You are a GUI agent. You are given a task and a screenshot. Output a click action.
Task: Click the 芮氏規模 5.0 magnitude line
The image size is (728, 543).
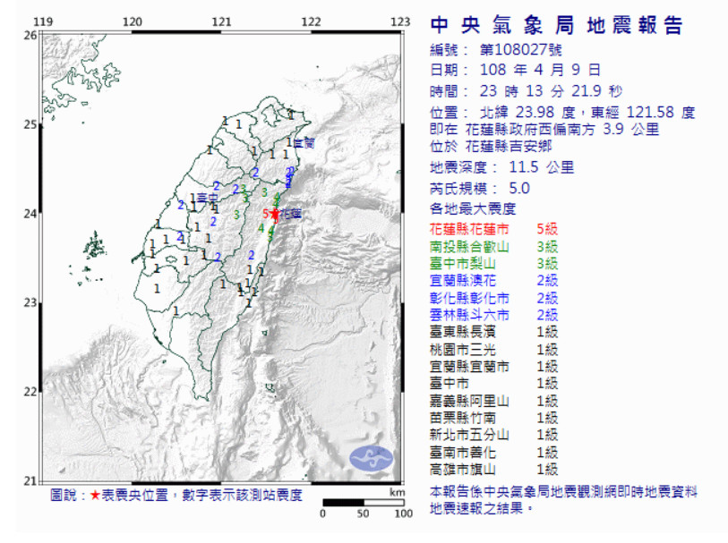[x=480, y=188]
